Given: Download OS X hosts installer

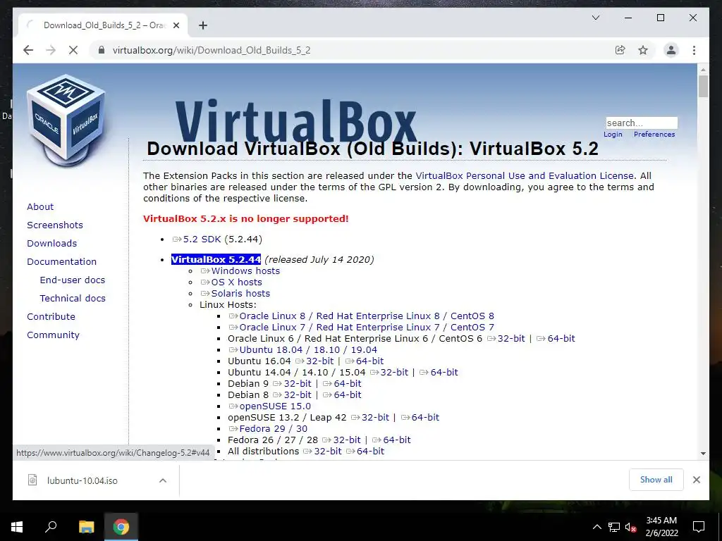Looking at the screenshot, I should [231, 282].
